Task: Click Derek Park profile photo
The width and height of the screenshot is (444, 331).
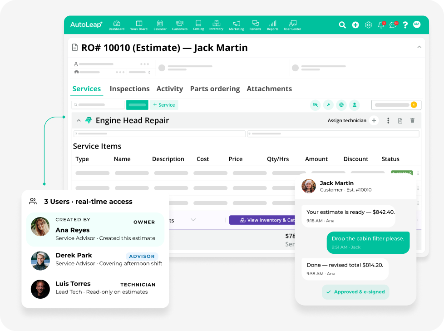Action: 40,261
